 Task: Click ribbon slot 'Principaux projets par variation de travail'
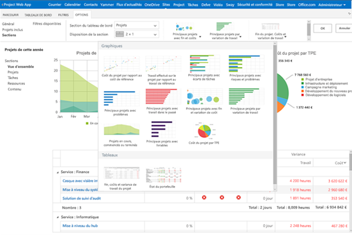[x=225, y=31]
